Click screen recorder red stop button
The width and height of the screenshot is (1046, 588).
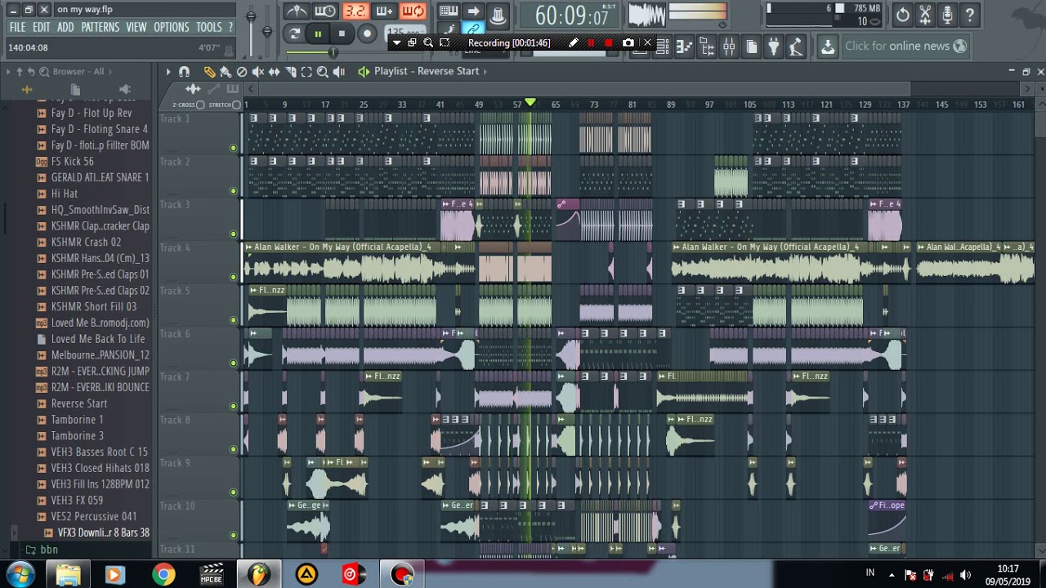tap(609, 42)
